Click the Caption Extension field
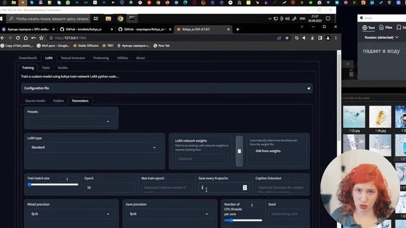 click(280, 187)
